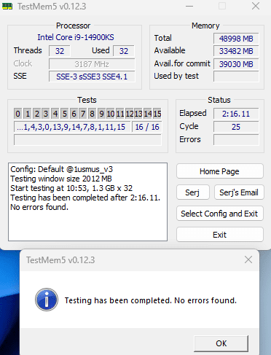Close the completion dialog with X
This screenshot has width=271, height=355.
coord(248,260)
